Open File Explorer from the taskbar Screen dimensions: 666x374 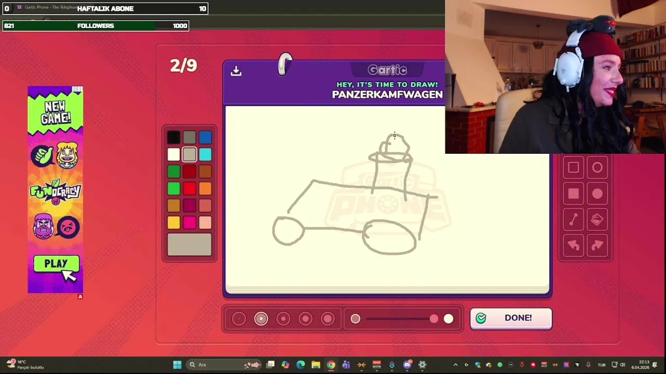coord(316,365)
